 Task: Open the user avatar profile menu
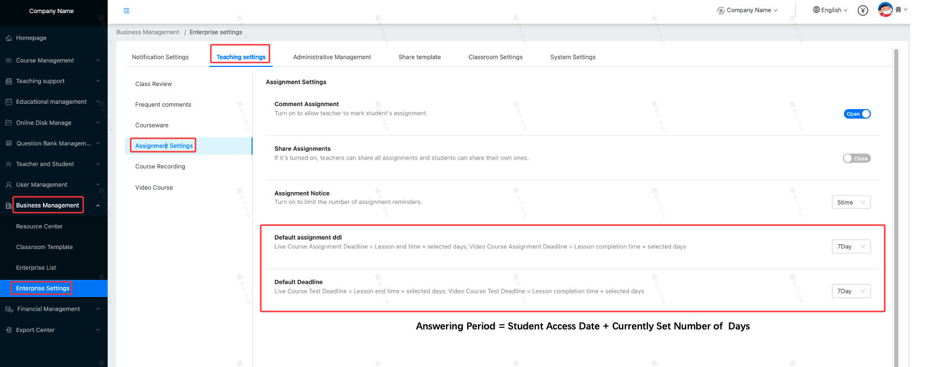885,10
